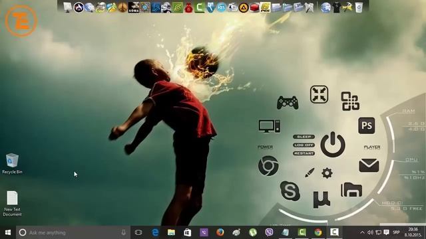Open the round Viber icon in the taskbar
The width and height of the screenshot is (426, 239).
[269, 232]
